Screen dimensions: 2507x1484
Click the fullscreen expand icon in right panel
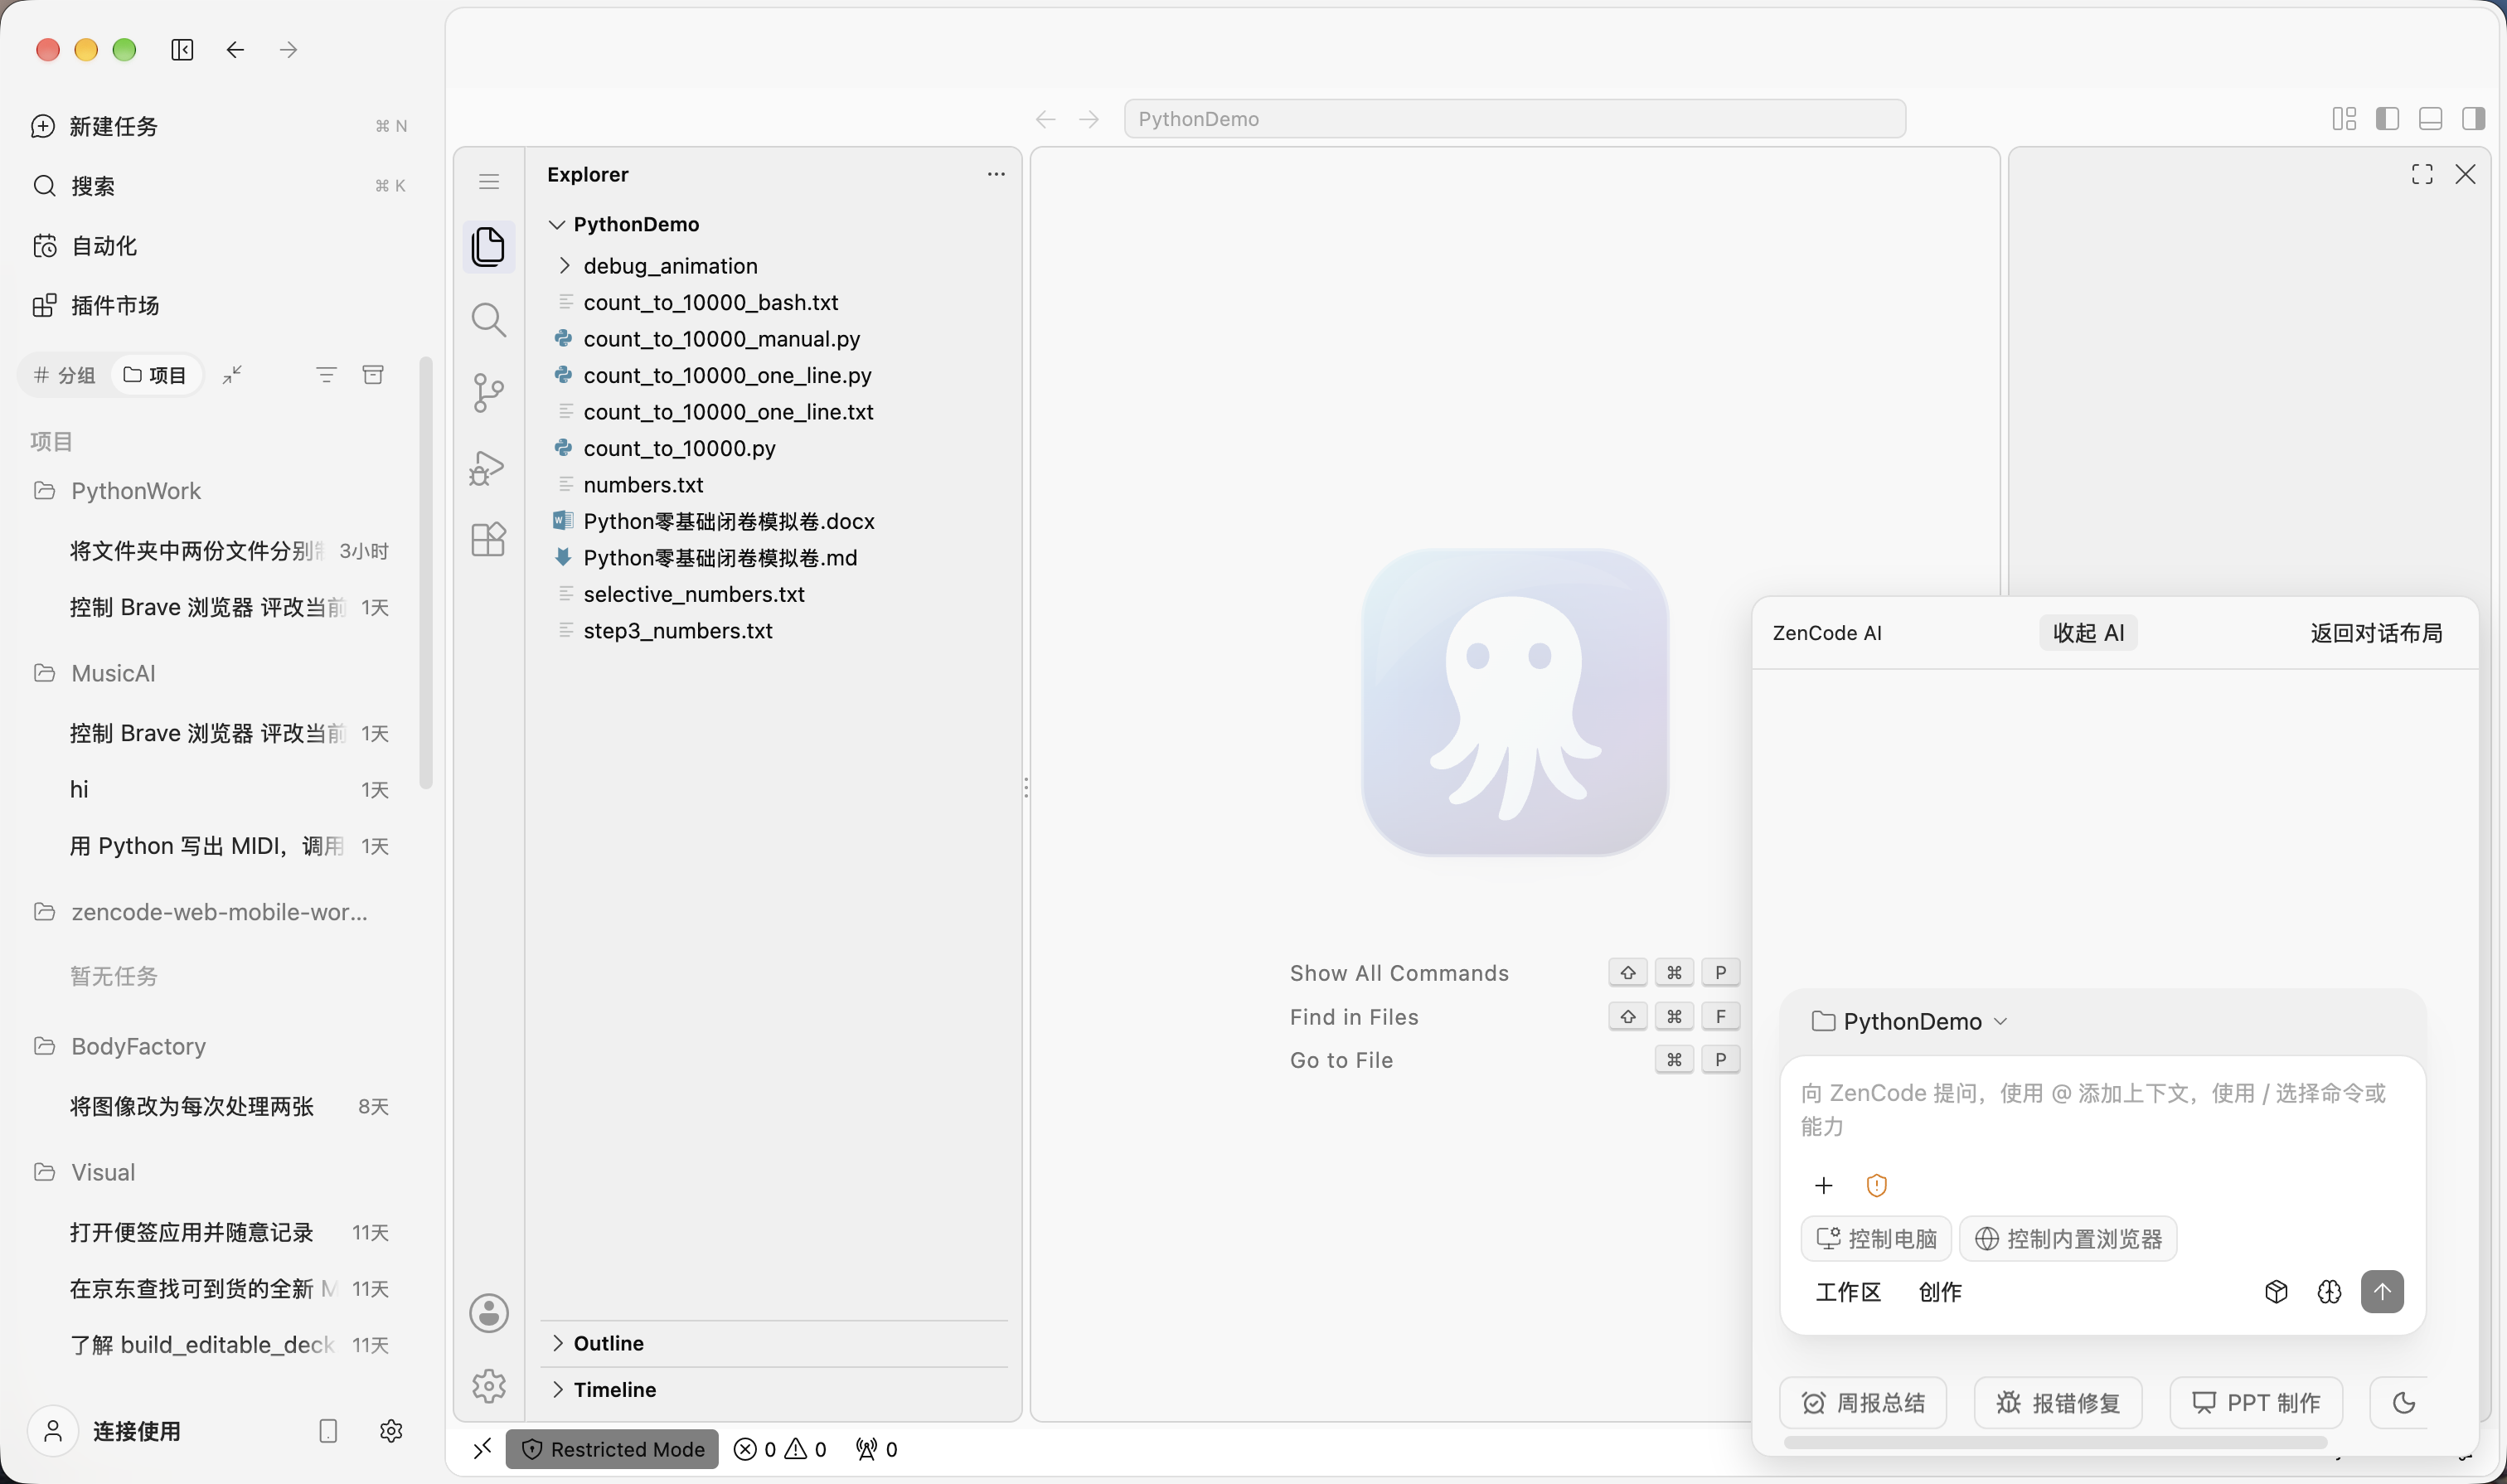(2422, 174)
